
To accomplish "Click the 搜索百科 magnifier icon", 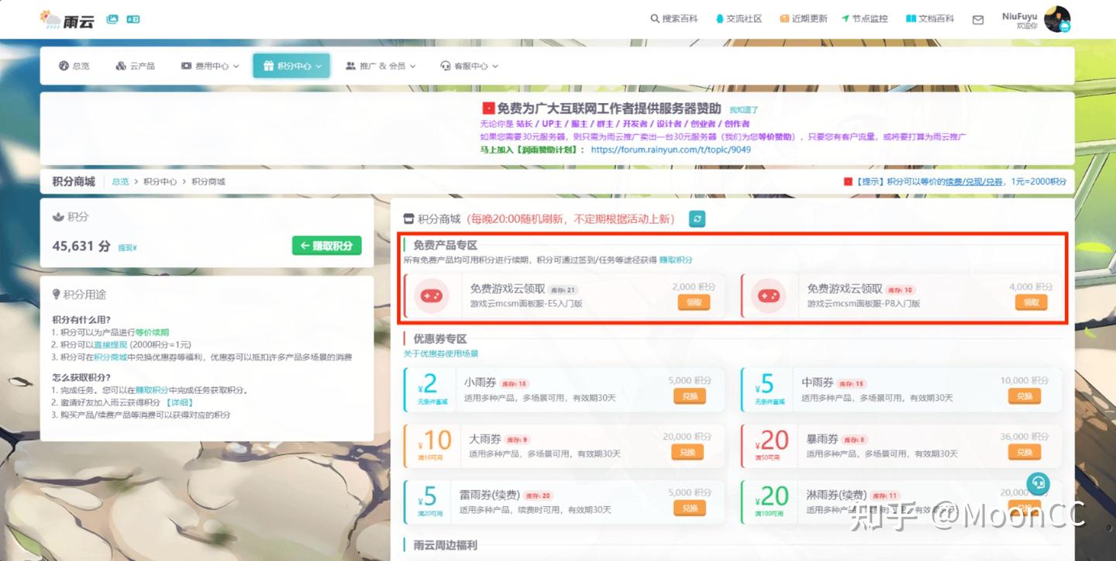I will click(x=656, y=18).
